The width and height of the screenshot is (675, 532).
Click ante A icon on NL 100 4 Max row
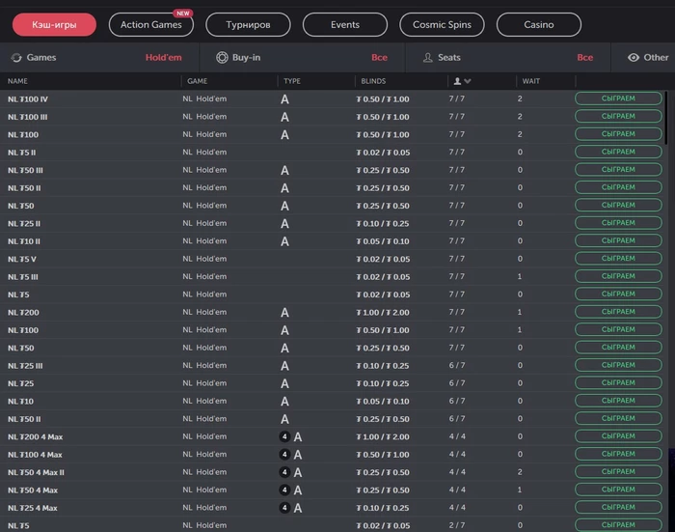coord(297,455)
